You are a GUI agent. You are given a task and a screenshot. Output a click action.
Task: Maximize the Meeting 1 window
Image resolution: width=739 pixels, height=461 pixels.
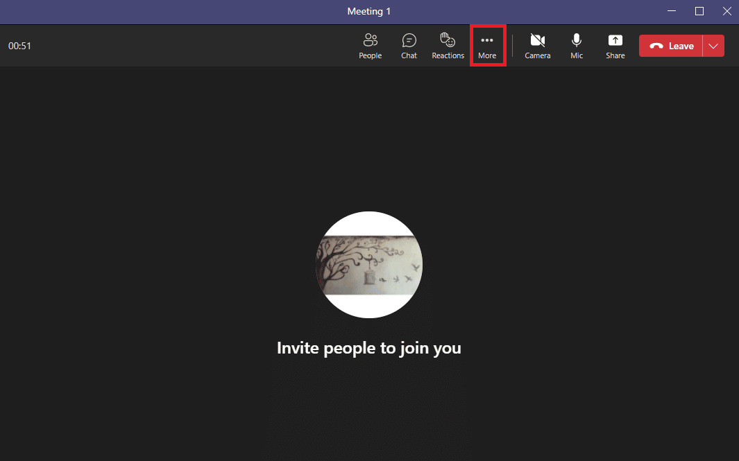pos(699,11)
